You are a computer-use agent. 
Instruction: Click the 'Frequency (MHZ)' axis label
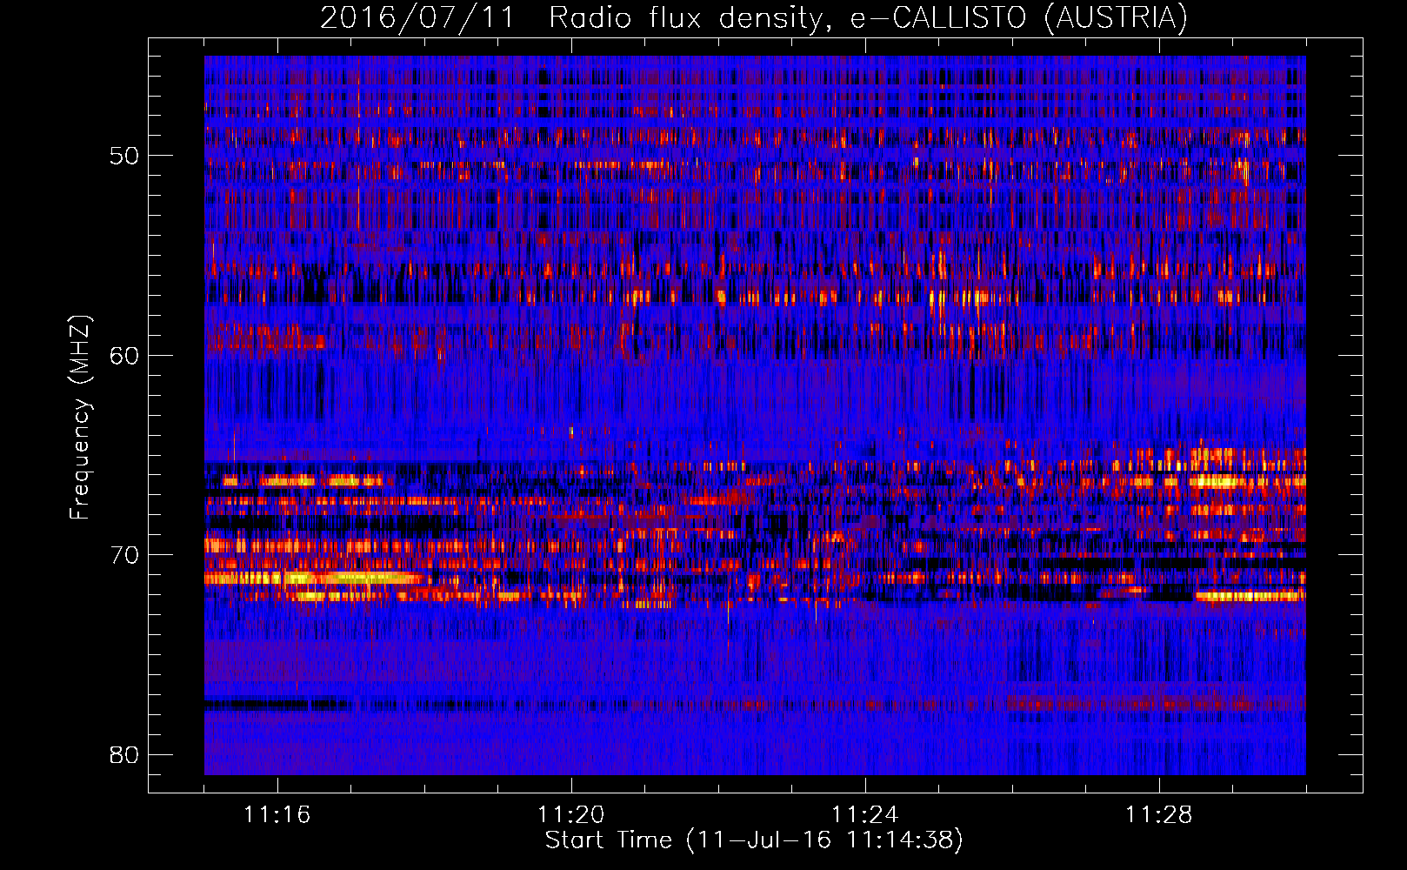(x=79, y=418)
